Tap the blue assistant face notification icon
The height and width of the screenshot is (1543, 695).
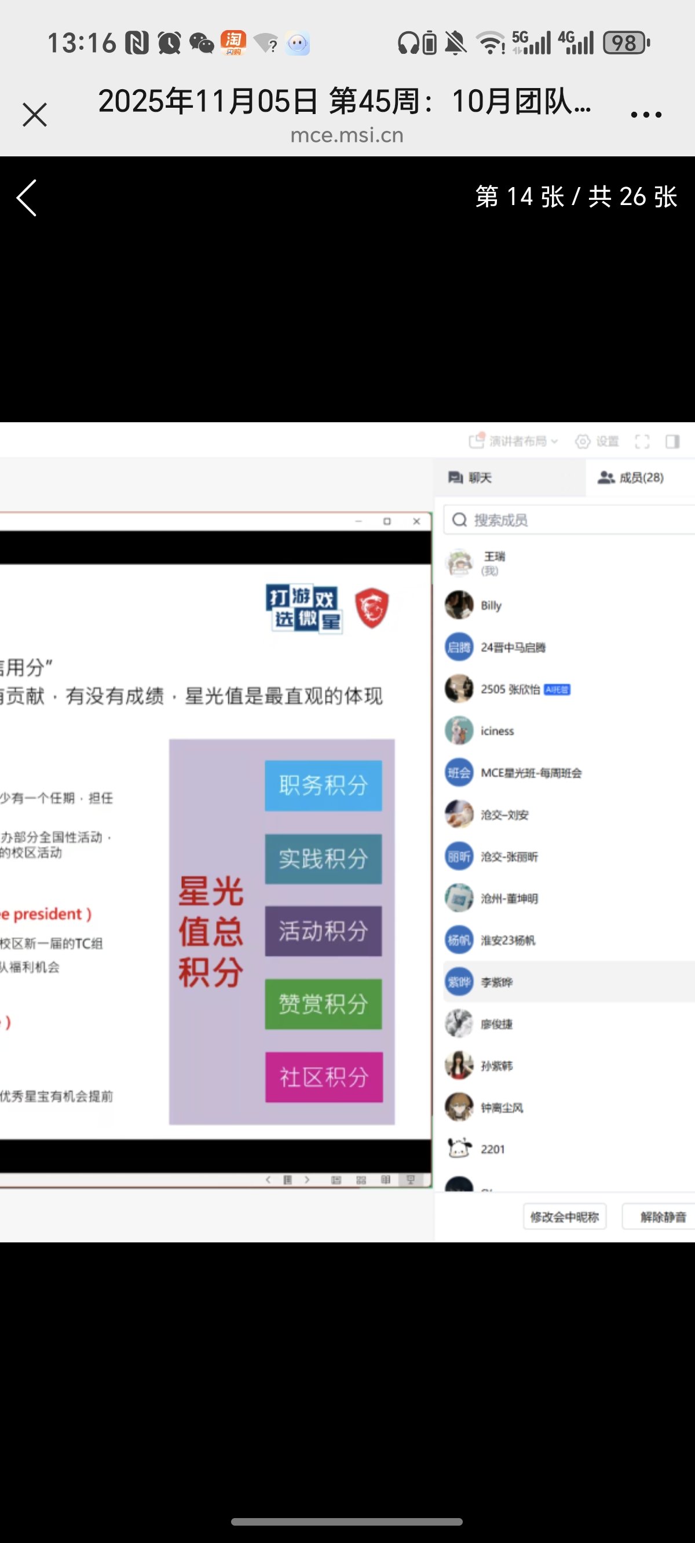298,43
